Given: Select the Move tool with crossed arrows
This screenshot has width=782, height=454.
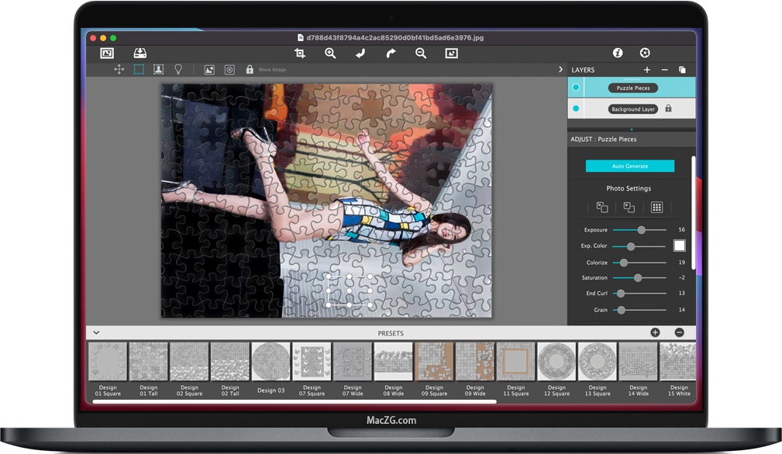Looking at the screenshot, I should 119,69.
